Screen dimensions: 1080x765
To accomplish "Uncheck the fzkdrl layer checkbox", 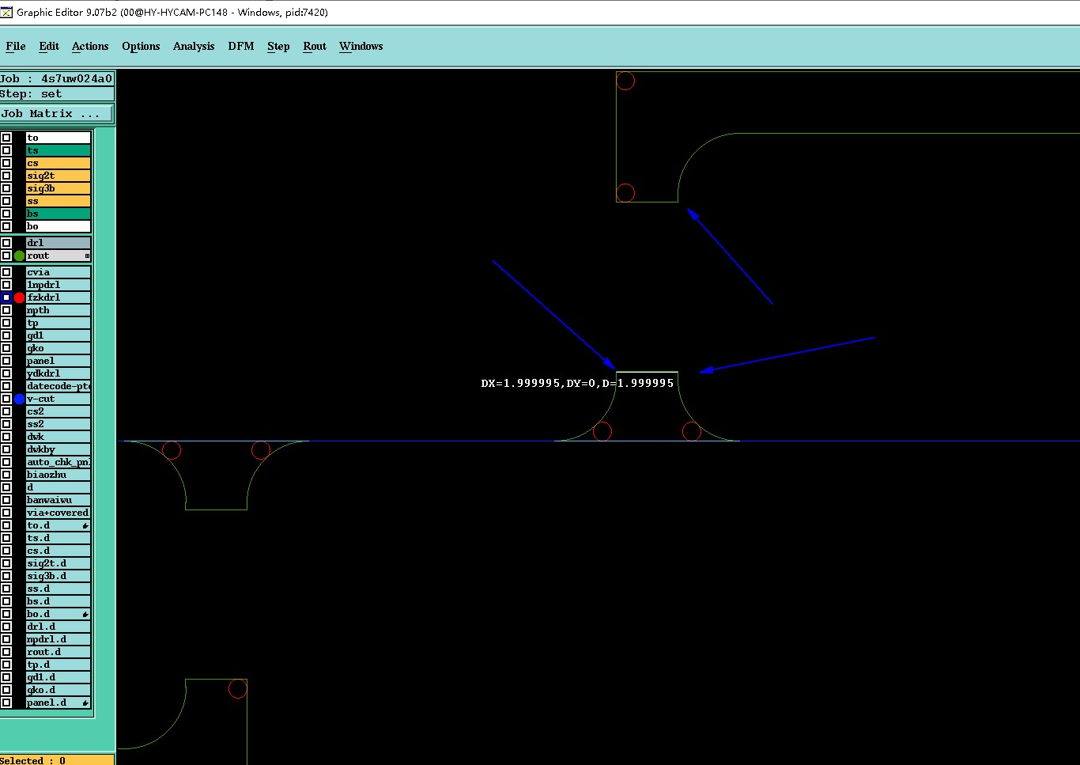I will click(6, 297).
